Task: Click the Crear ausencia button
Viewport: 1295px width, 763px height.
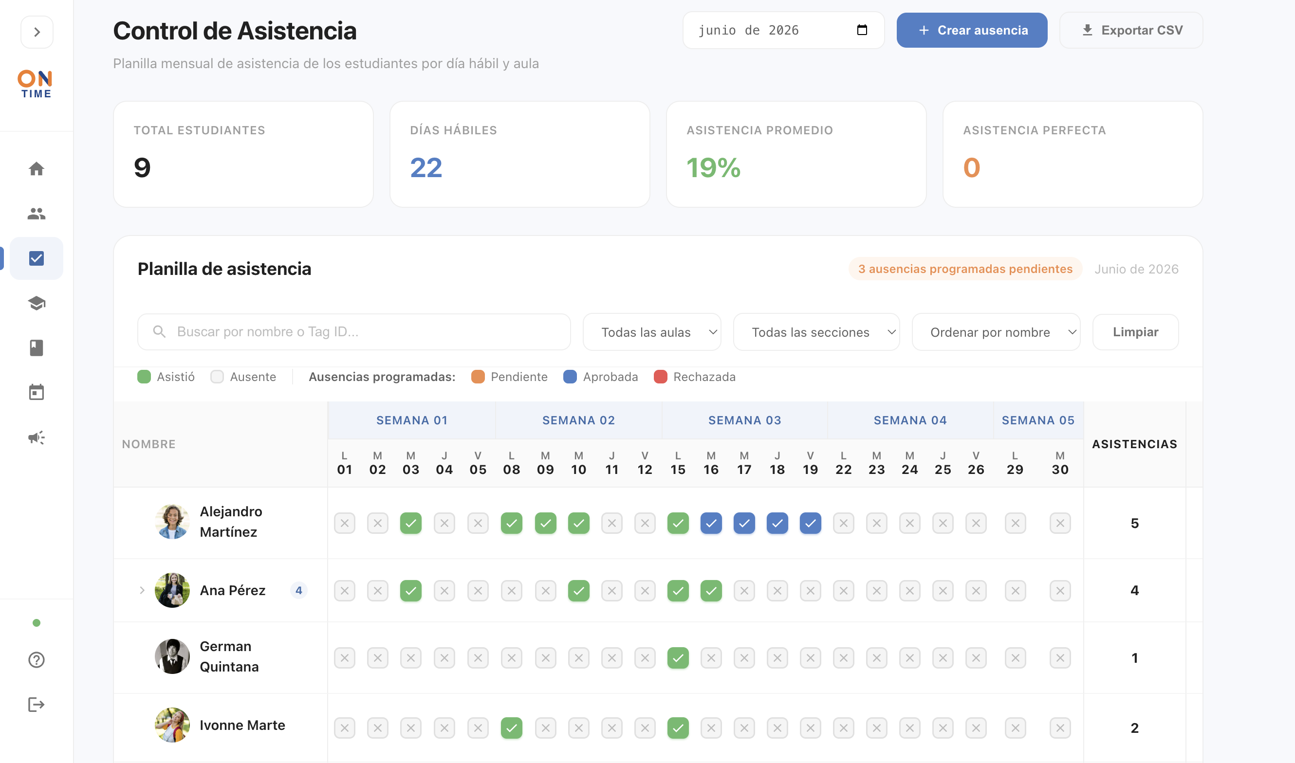Action: [x=972, y=30]
